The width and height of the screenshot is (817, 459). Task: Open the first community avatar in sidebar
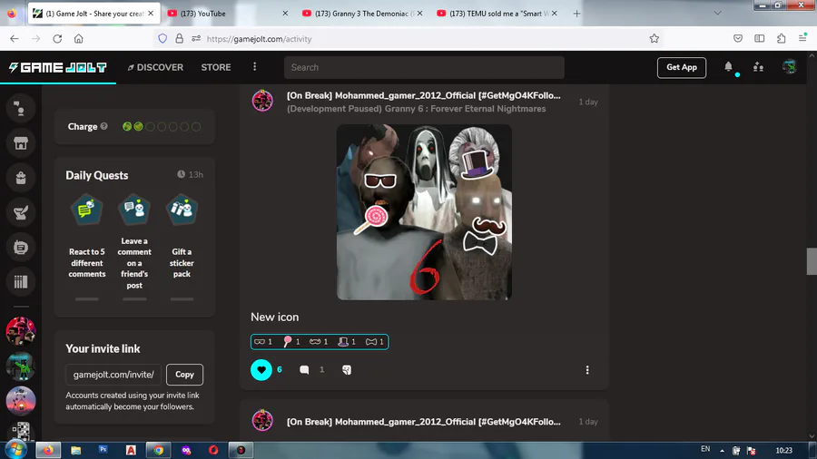[x=21, y=331]
